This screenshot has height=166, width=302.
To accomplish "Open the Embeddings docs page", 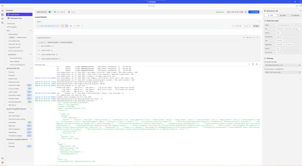I will tap(12, 132).
